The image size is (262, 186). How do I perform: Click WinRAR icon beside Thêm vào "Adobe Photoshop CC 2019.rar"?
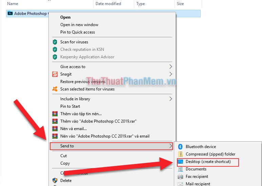[x=55, y=121]
